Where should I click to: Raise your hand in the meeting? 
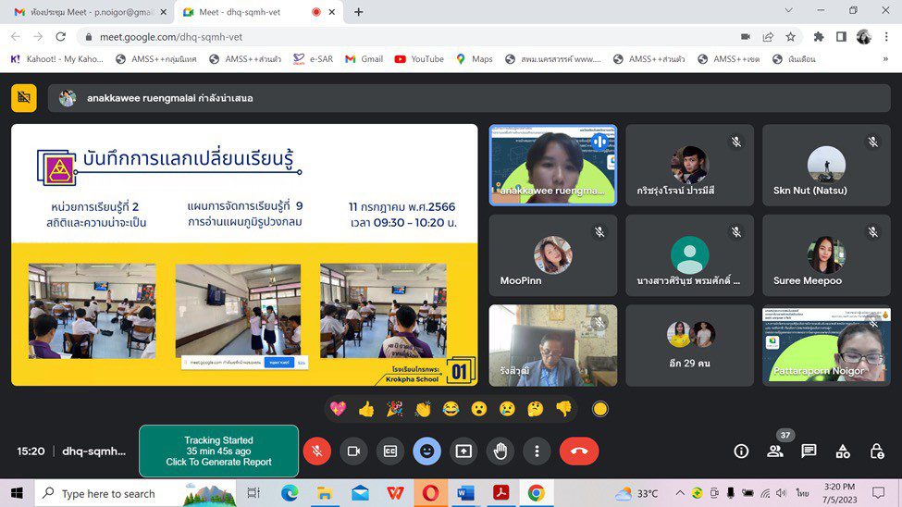tap(500, 451)
